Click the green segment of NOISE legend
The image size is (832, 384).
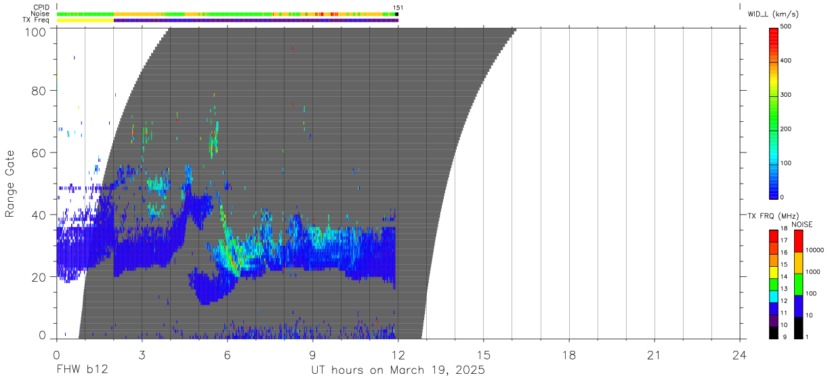(798, 284)
